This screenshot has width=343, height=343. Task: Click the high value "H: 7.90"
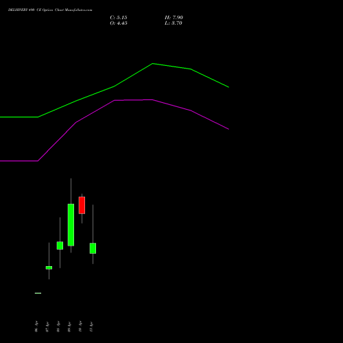[174, 18]
